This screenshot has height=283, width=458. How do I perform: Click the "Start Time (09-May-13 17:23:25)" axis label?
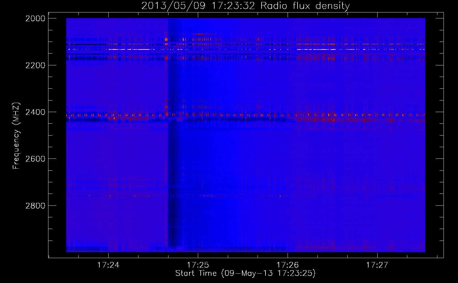(245, 273)
